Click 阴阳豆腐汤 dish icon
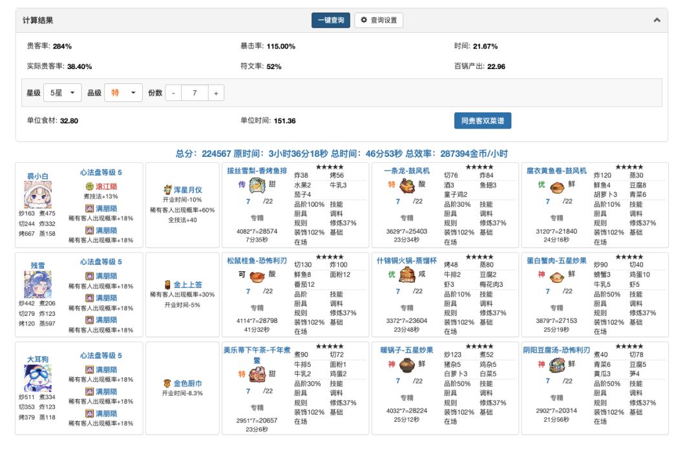The height and width of the screenshot is (454, 698). click(x=557, y=365)
